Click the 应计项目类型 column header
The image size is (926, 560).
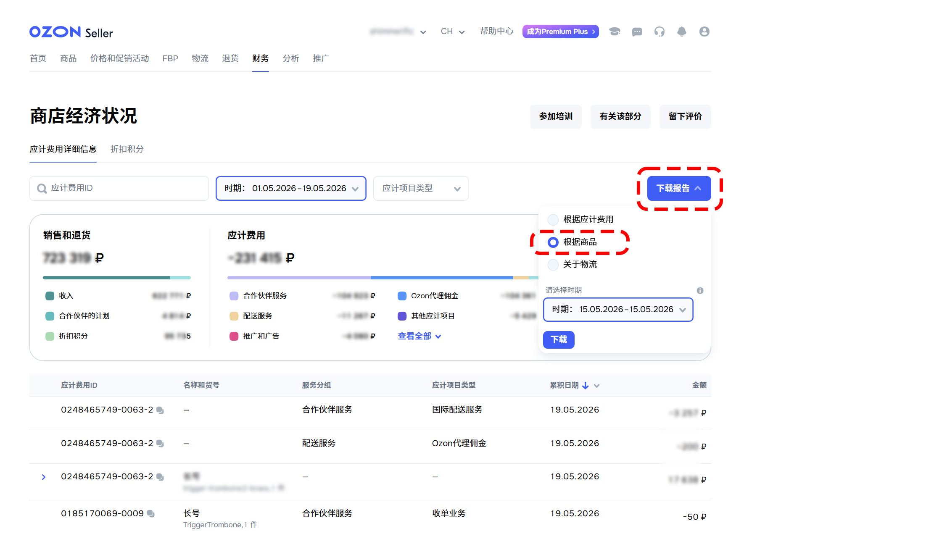[454, 385]
